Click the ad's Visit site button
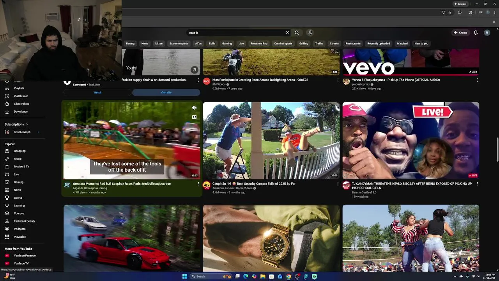499x281 pixels. click(166, 92)
